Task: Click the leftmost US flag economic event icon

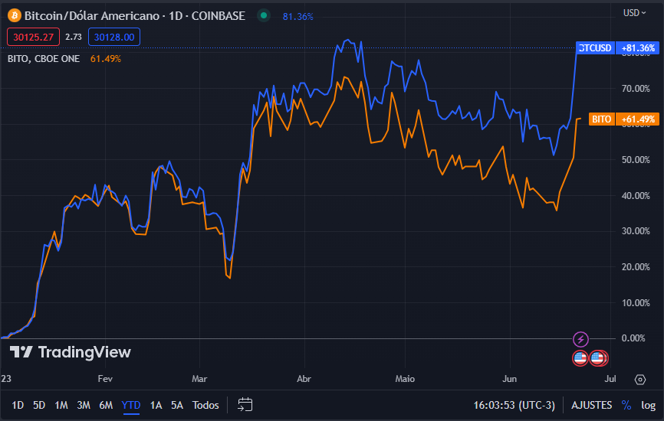Action: click(580, 358)
